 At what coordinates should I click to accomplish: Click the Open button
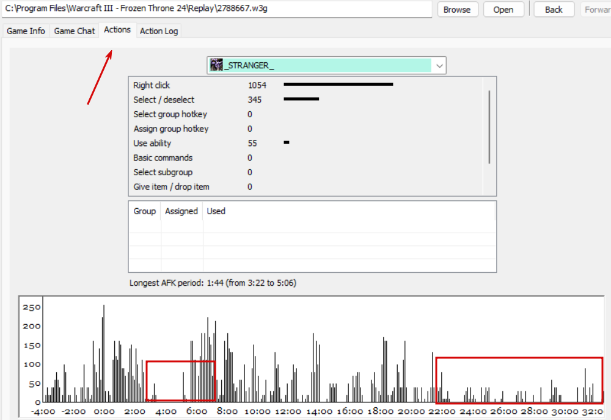(x=503, y=10)
